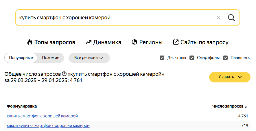Screen dimensions: 256x131
Task: Click the trend arrow icon near Динамика
Action: [88, 42]
